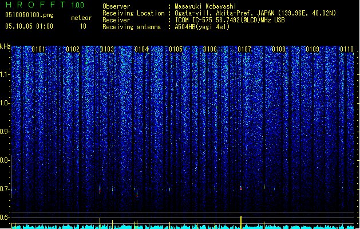The width and height of the screenshot is (360, 229).
Task: Click the red meteor echo at 0107
Action: pyautogui.click(x=241, y=188)
